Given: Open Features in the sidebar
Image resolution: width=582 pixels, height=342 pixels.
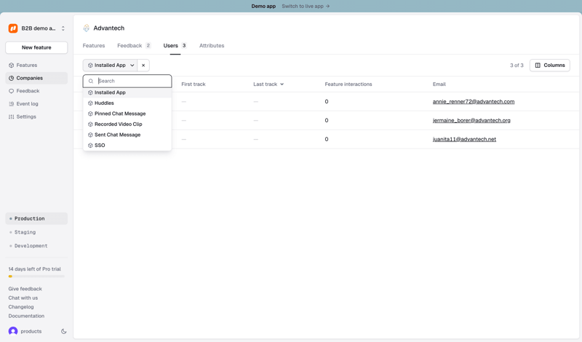Looking at the screenshot, I should click(x=36, y=65).
